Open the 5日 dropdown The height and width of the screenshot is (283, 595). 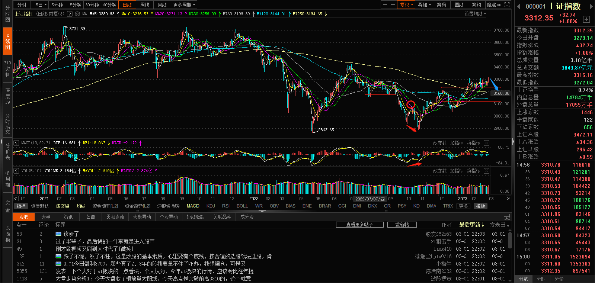41,5
